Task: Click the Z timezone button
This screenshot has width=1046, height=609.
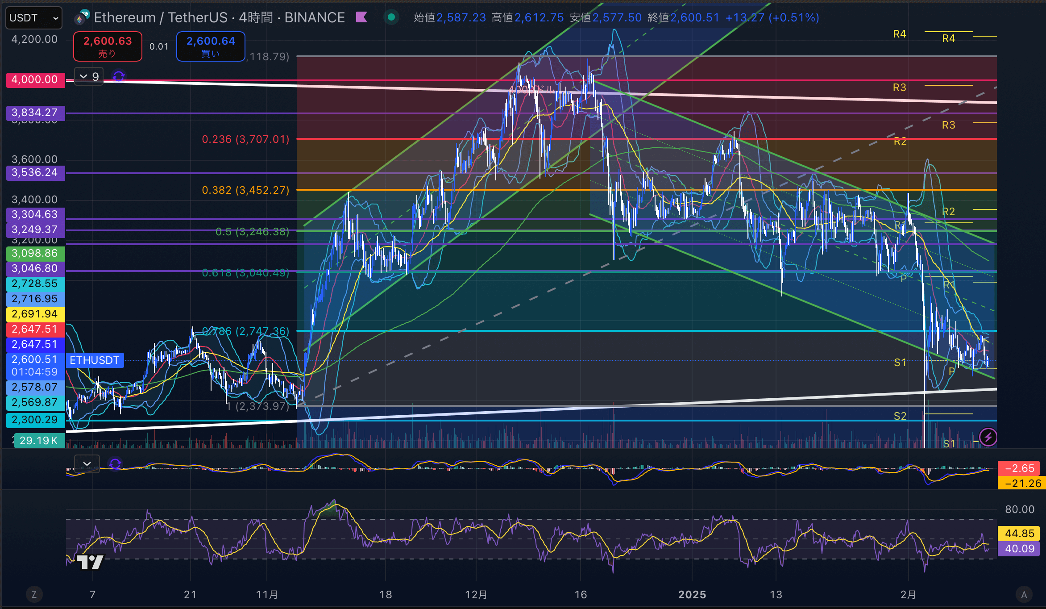Action: pos(34,594)
